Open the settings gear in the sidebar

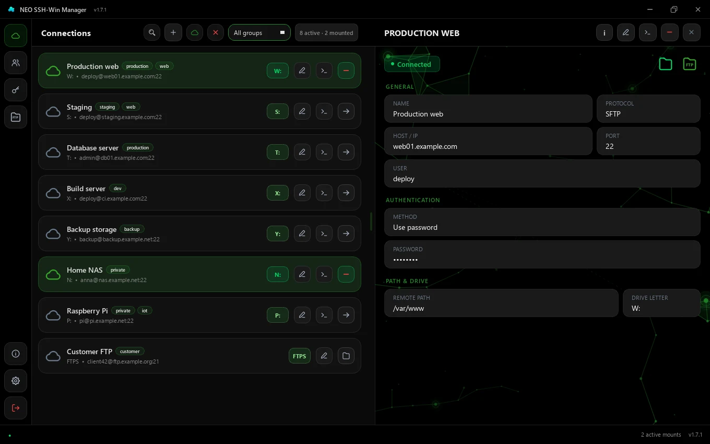[x=16, y=381]
